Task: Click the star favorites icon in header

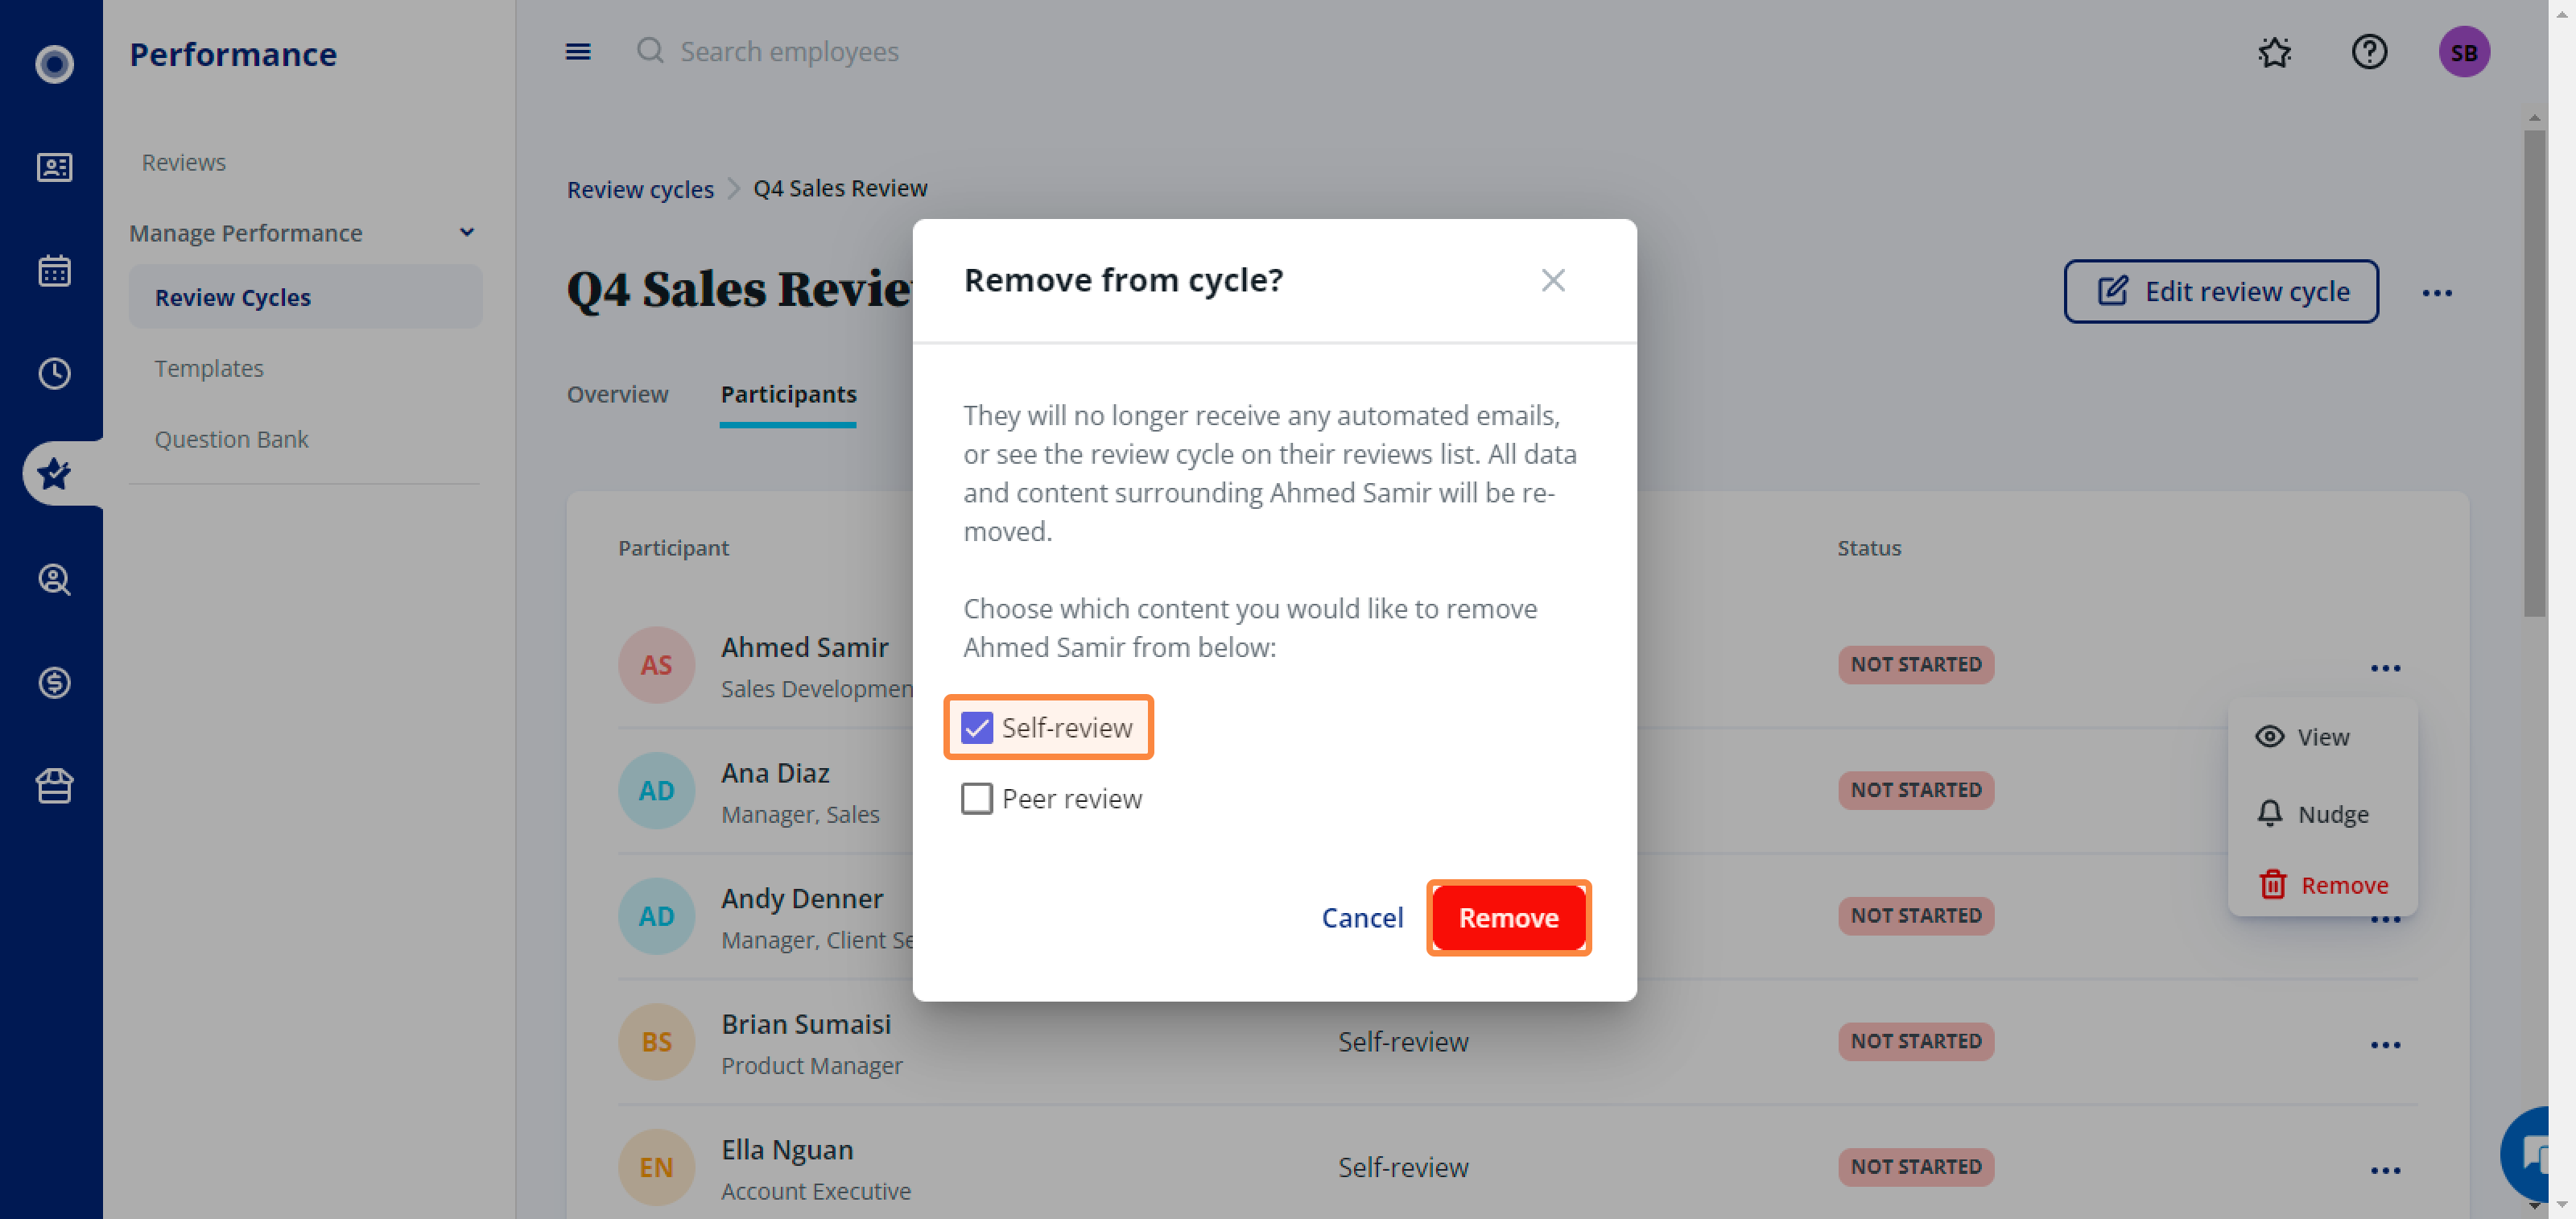Action: point(2274,52)
